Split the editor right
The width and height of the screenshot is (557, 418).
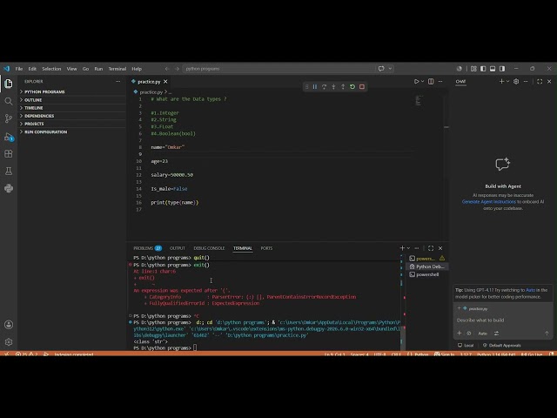click(431, 81)
